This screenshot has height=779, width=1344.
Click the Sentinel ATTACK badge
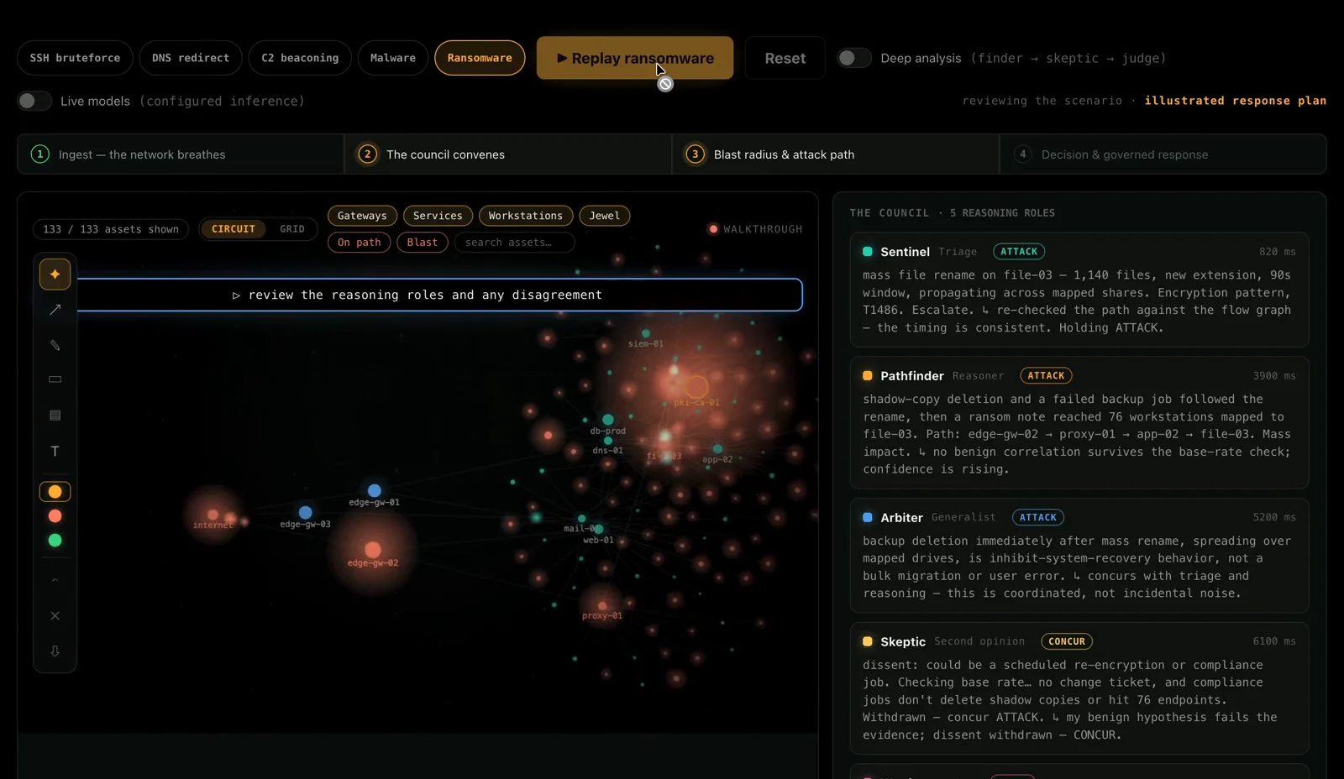[x=1019, y=252]
